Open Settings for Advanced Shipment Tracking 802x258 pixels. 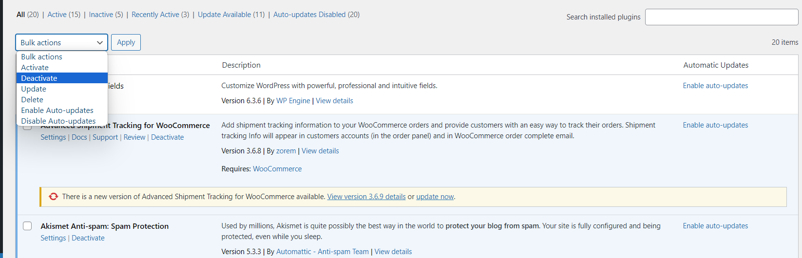tap(53, 137)
